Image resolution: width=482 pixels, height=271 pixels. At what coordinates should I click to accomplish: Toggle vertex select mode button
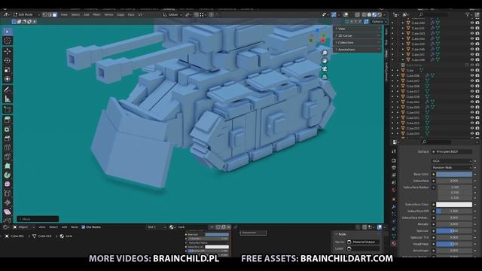pyautogui.click(x=45, y=14)
